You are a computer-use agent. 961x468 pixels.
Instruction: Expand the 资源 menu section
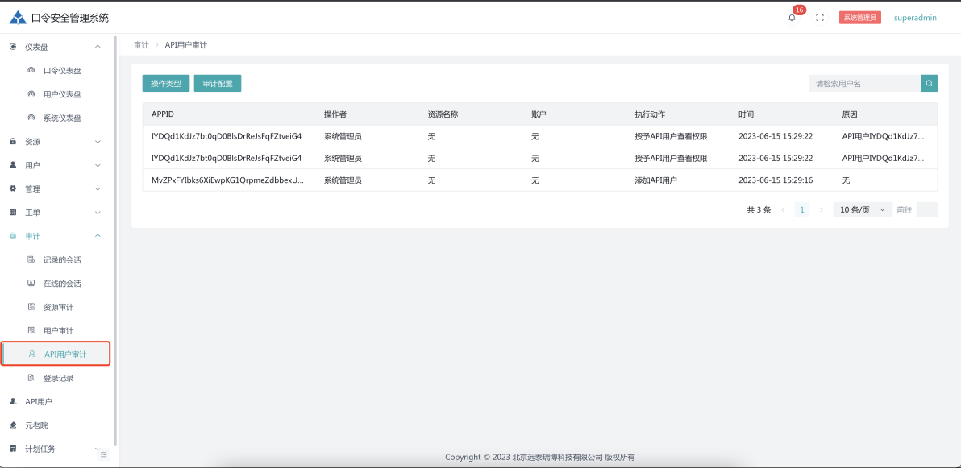pyautogui.click(x=55, y=142)
